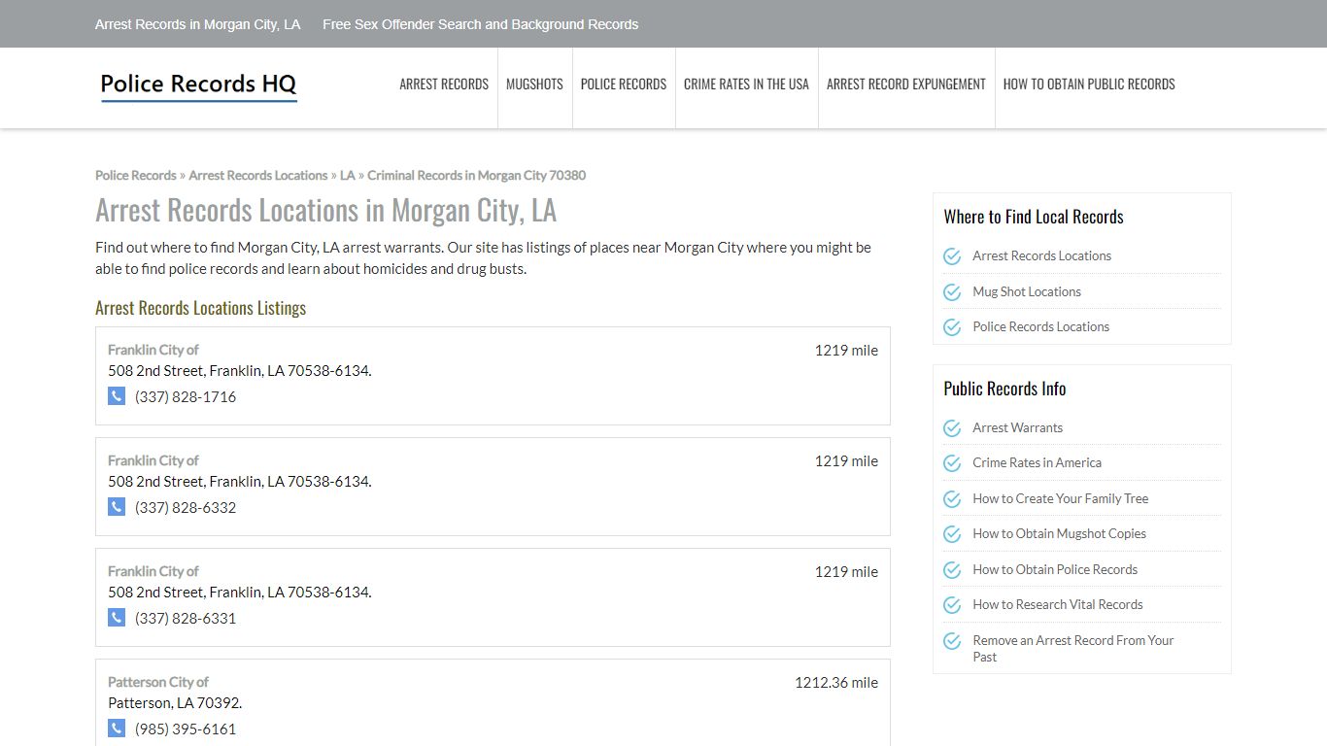Click Franklin City of listing with 828-1716
The width and height of the screenshot is (1327, 746).
point(153,351)
